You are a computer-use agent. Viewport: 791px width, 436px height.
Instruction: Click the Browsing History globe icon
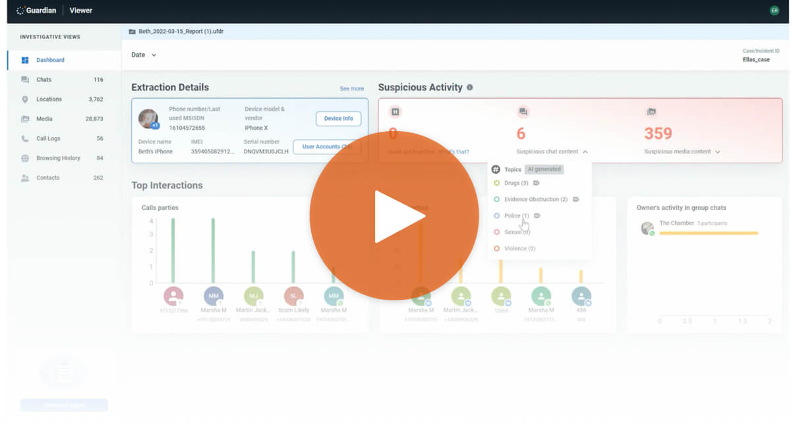click(25, 159)
